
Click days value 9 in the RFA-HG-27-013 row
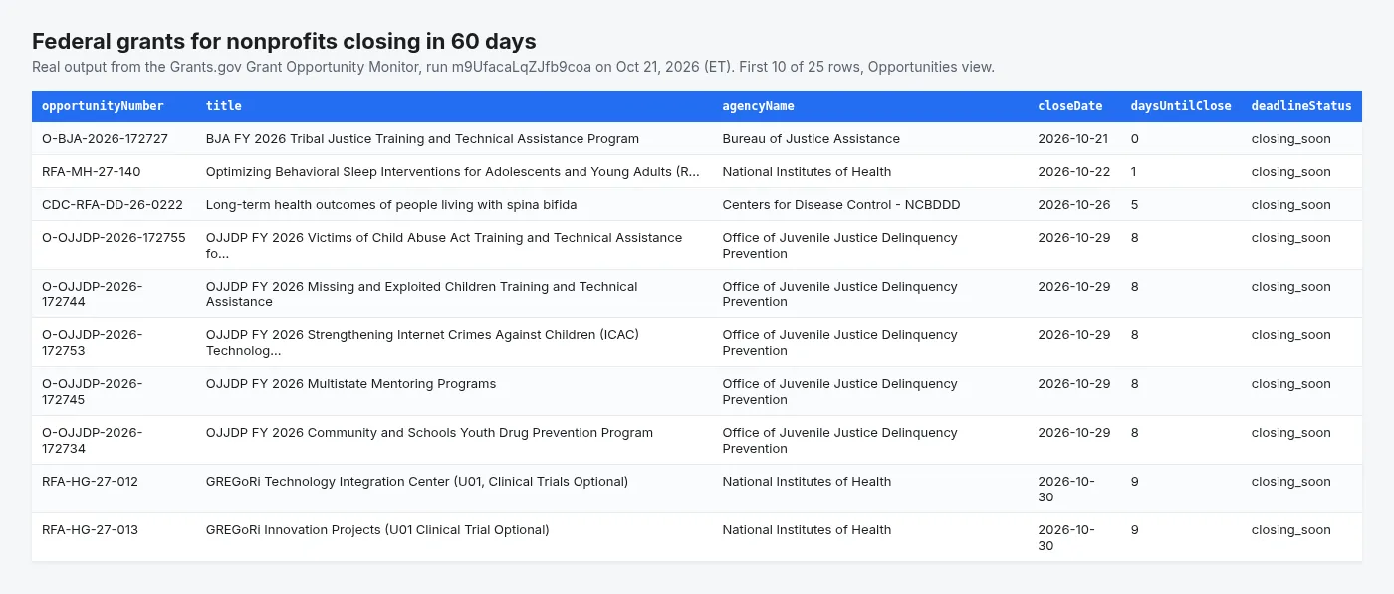[x=1134, y=530]
